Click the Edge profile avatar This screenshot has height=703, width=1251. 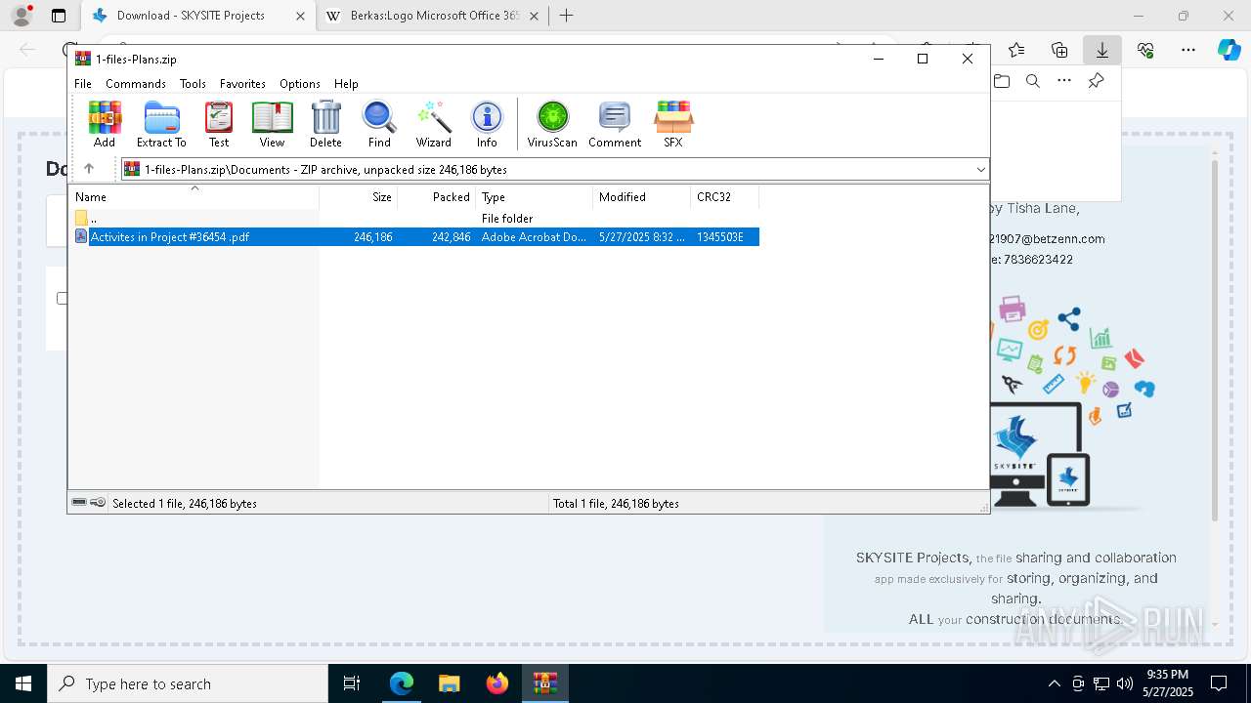(x=22, y=16)
